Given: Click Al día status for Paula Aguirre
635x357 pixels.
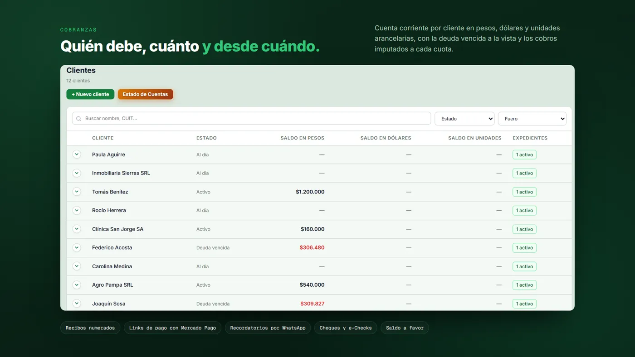Looking at the screenshot, I should [x=203, y=155].
